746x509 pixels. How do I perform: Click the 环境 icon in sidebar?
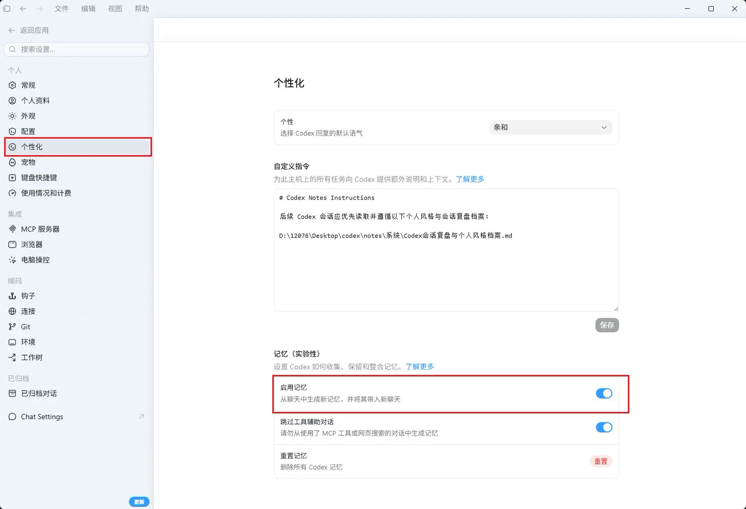tap(12, 342)
